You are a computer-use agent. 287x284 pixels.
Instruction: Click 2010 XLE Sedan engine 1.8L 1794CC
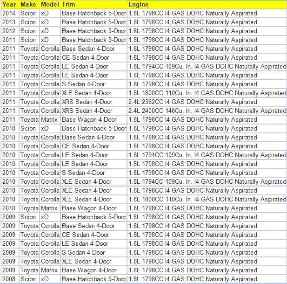tap(207, 181)
